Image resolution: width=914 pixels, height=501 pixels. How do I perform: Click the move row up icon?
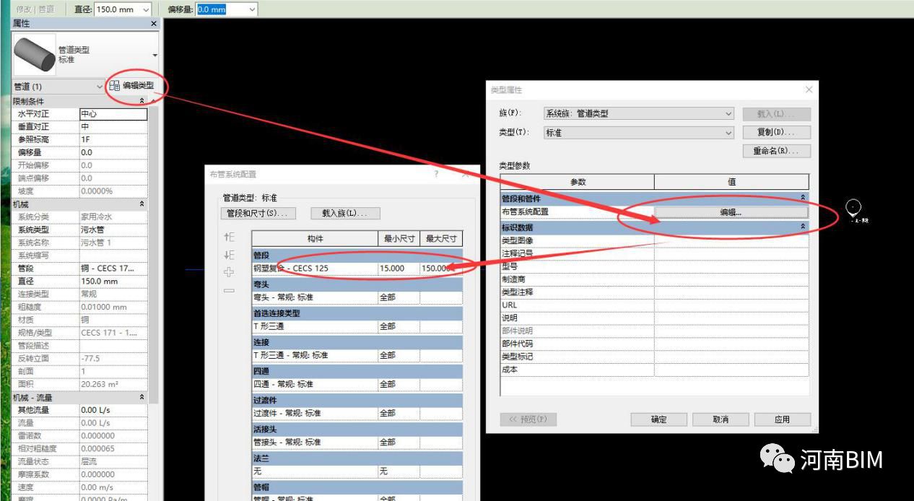pos(229,237)
